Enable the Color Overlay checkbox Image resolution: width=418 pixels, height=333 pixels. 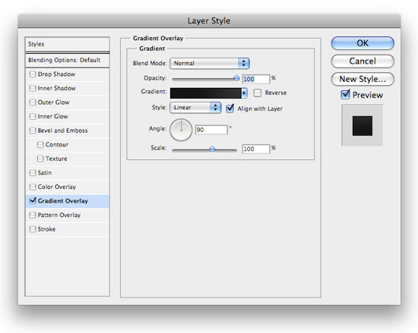point(33,187)
